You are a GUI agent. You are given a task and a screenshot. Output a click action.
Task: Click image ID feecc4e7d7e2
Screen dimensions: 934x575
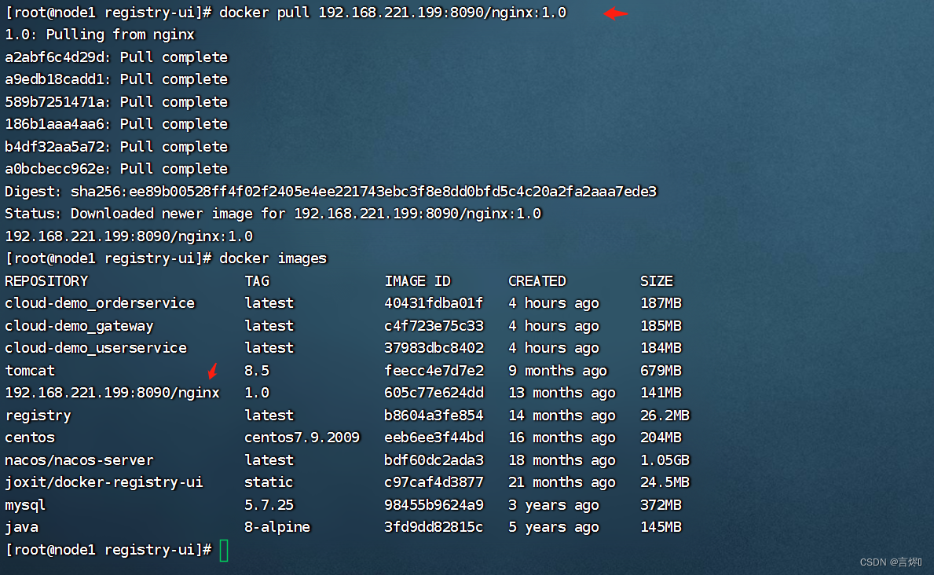point(434,370)
